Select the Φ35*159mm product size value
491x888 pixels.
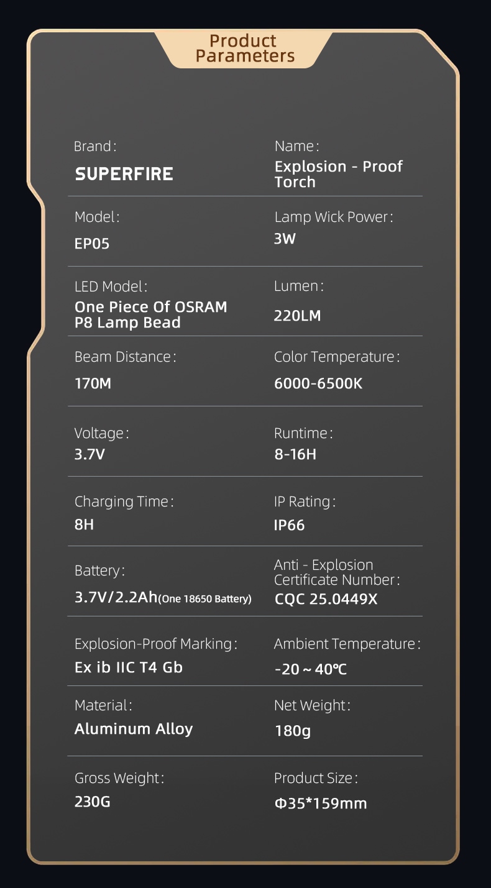coord(321,803)
